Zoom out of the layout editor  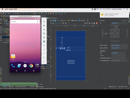click(85, 23)
